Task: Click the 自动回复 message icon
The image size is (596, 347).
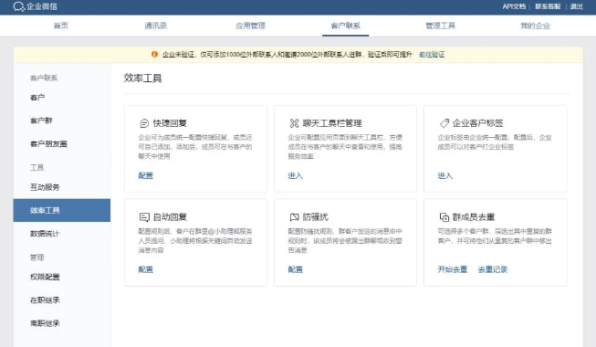Action: tap(144, 217)
